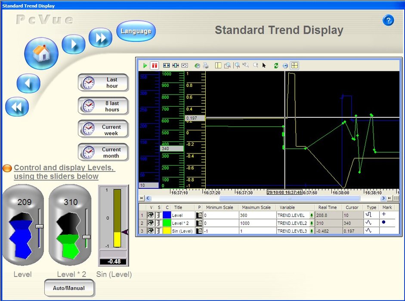Click the printer icon in trend toolbar
This screenshot has height=301, width=405.
click(x=206, y=66)
